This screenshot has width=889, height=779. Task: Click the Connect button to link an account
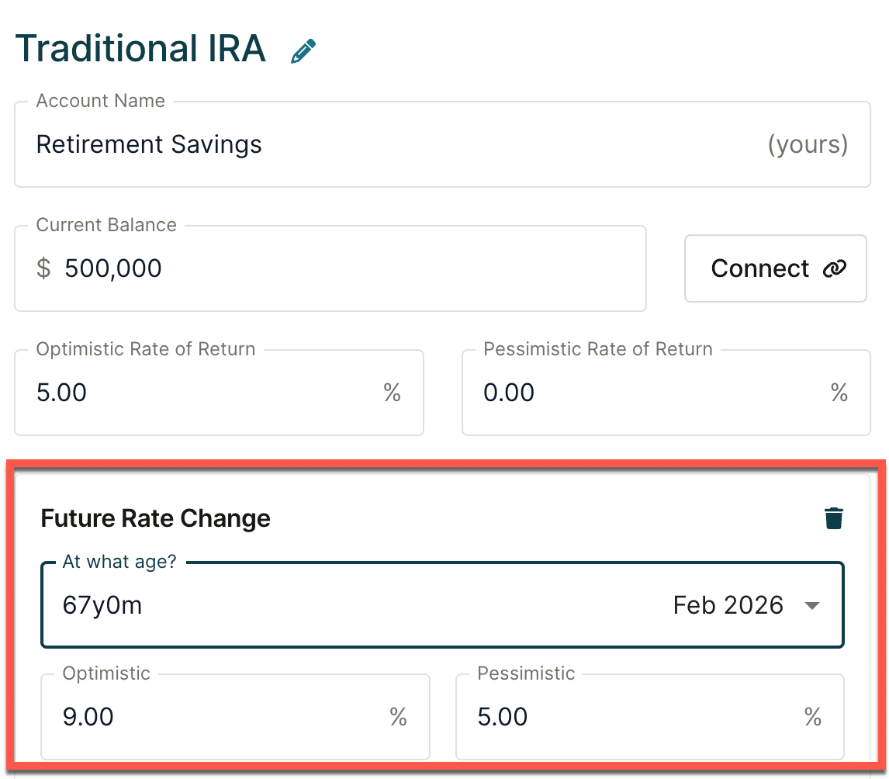[x=775, y=268]
